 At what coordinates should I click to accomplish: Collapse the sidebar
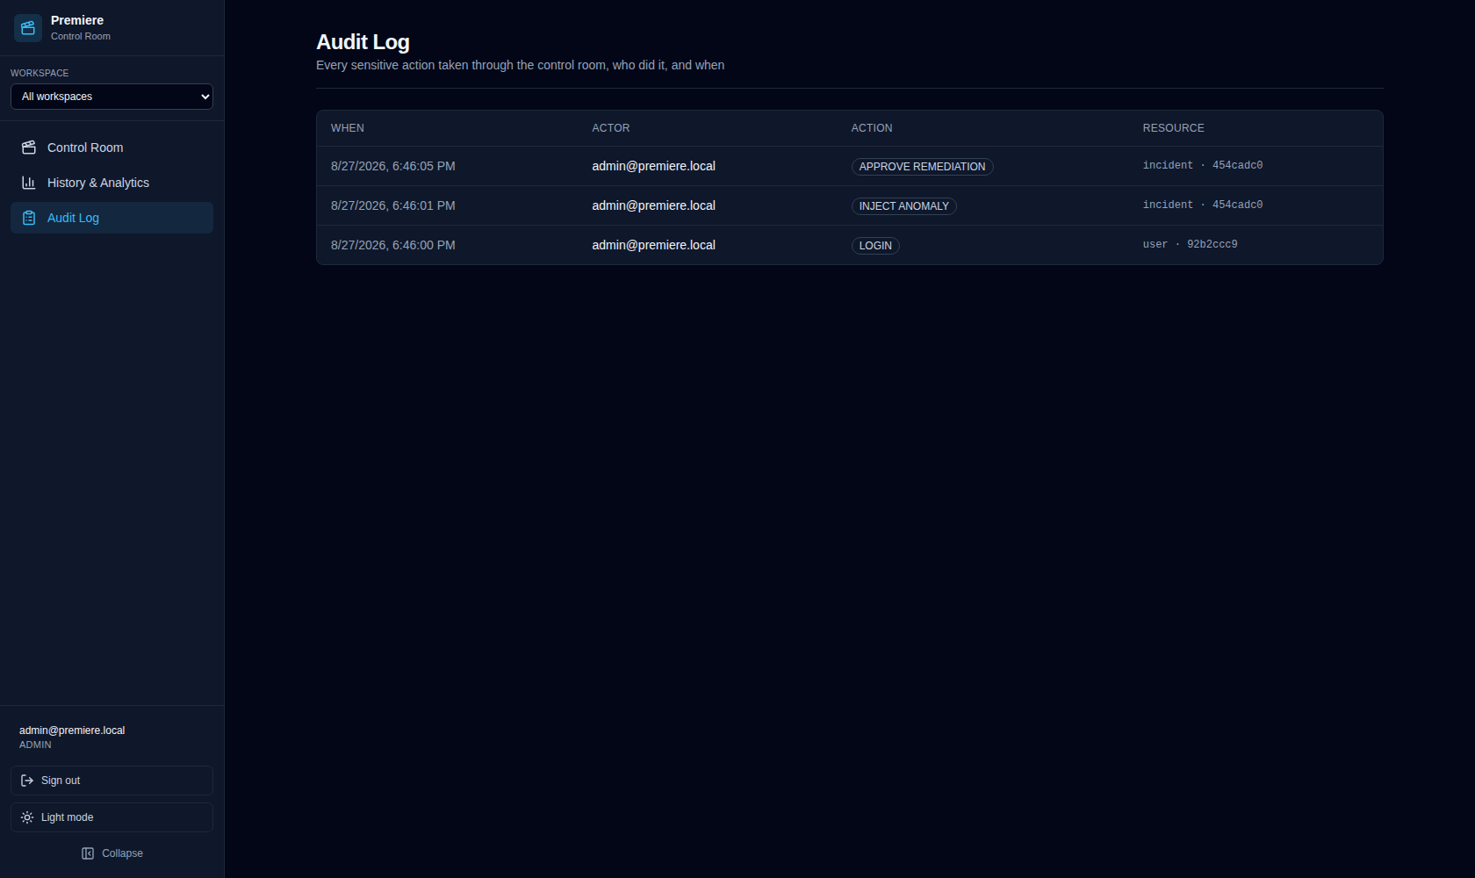tap(112, 853)
